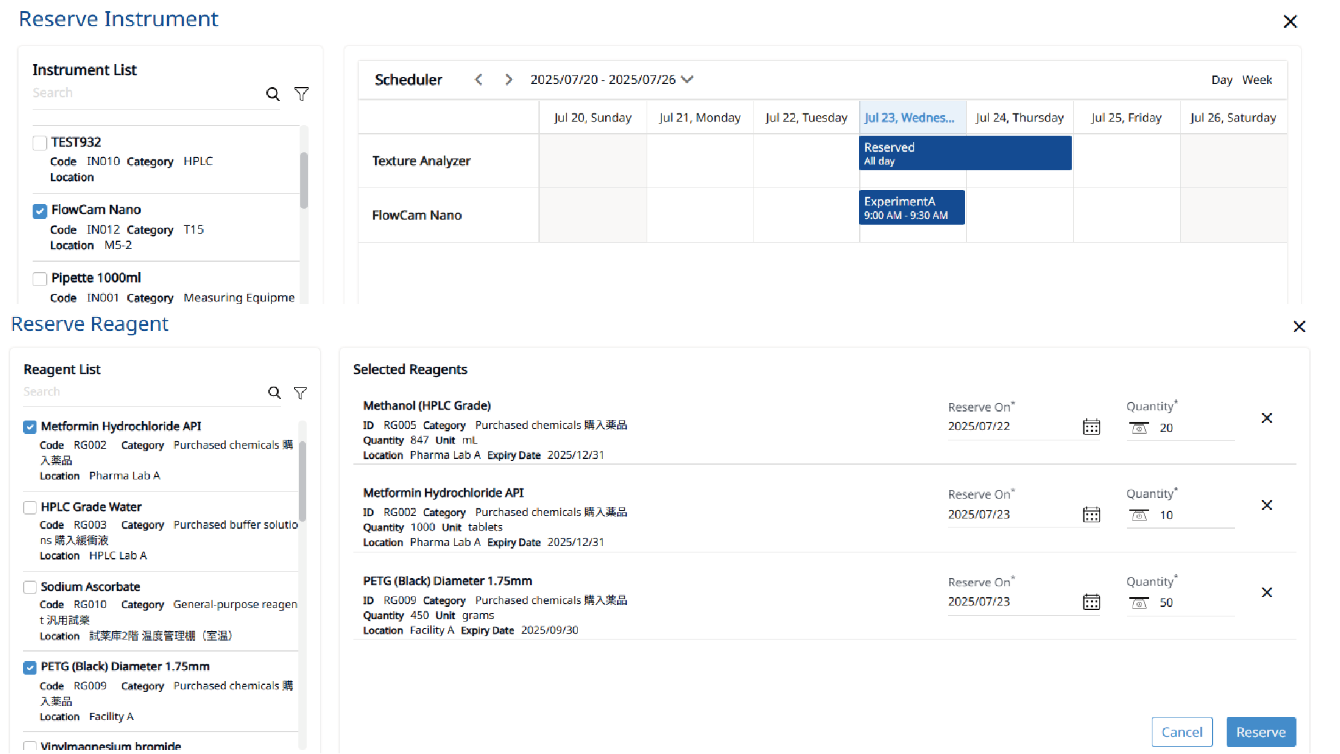This screenshot has height=754, width=1340.
Task: Click the Reserve button
Action: [1261, 732]
